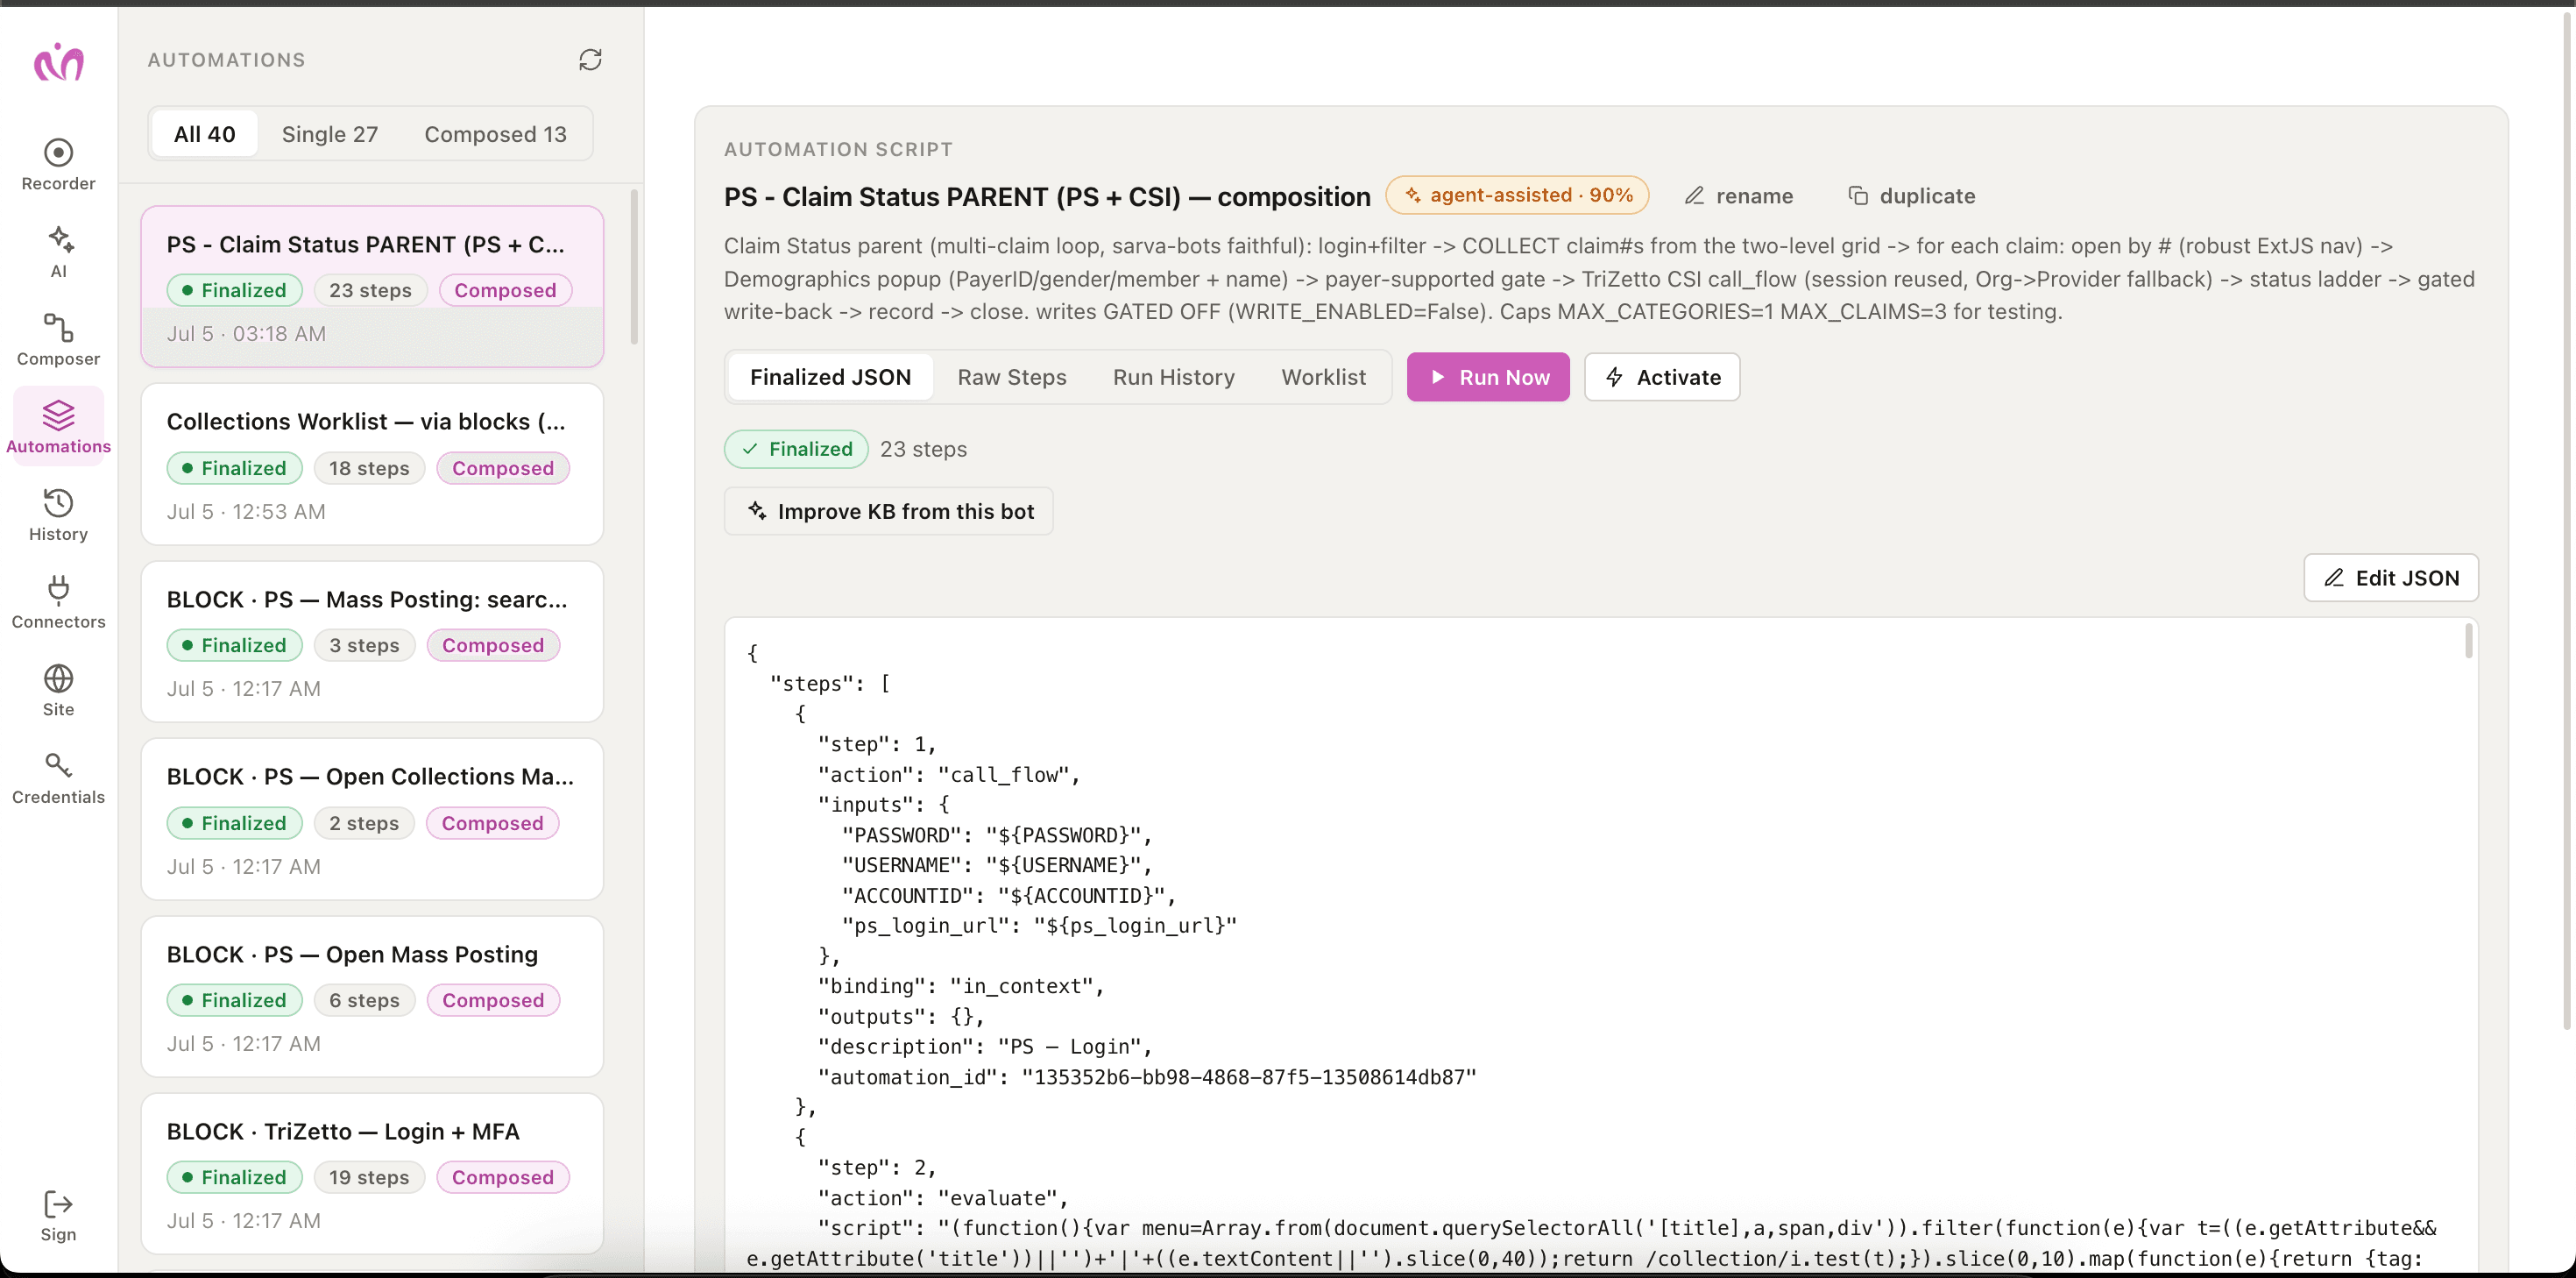Select the Automations sidebar icon
The width and height of the screenshot is (2576, 1278).
pyautogui.click(x=58, y=428)
